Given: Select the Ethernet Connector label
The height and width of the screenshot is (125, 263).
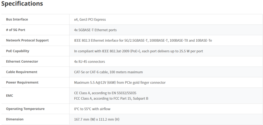Looking at the screenshot, I should tap(22, 61).
